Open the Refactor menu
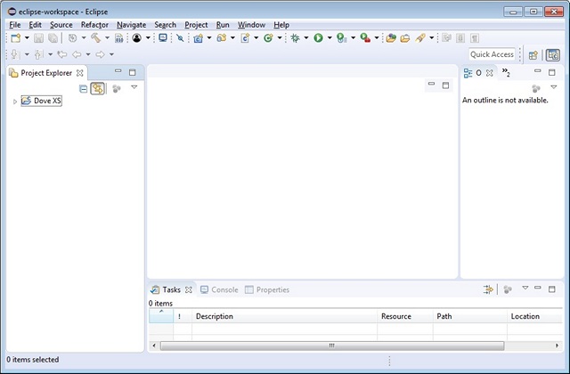Screen dimensions: 570x374 pos(94,25)
